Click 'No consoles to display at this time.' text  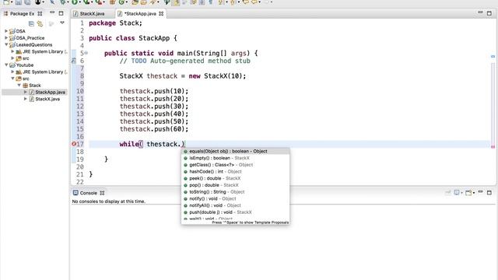point(109,201)
